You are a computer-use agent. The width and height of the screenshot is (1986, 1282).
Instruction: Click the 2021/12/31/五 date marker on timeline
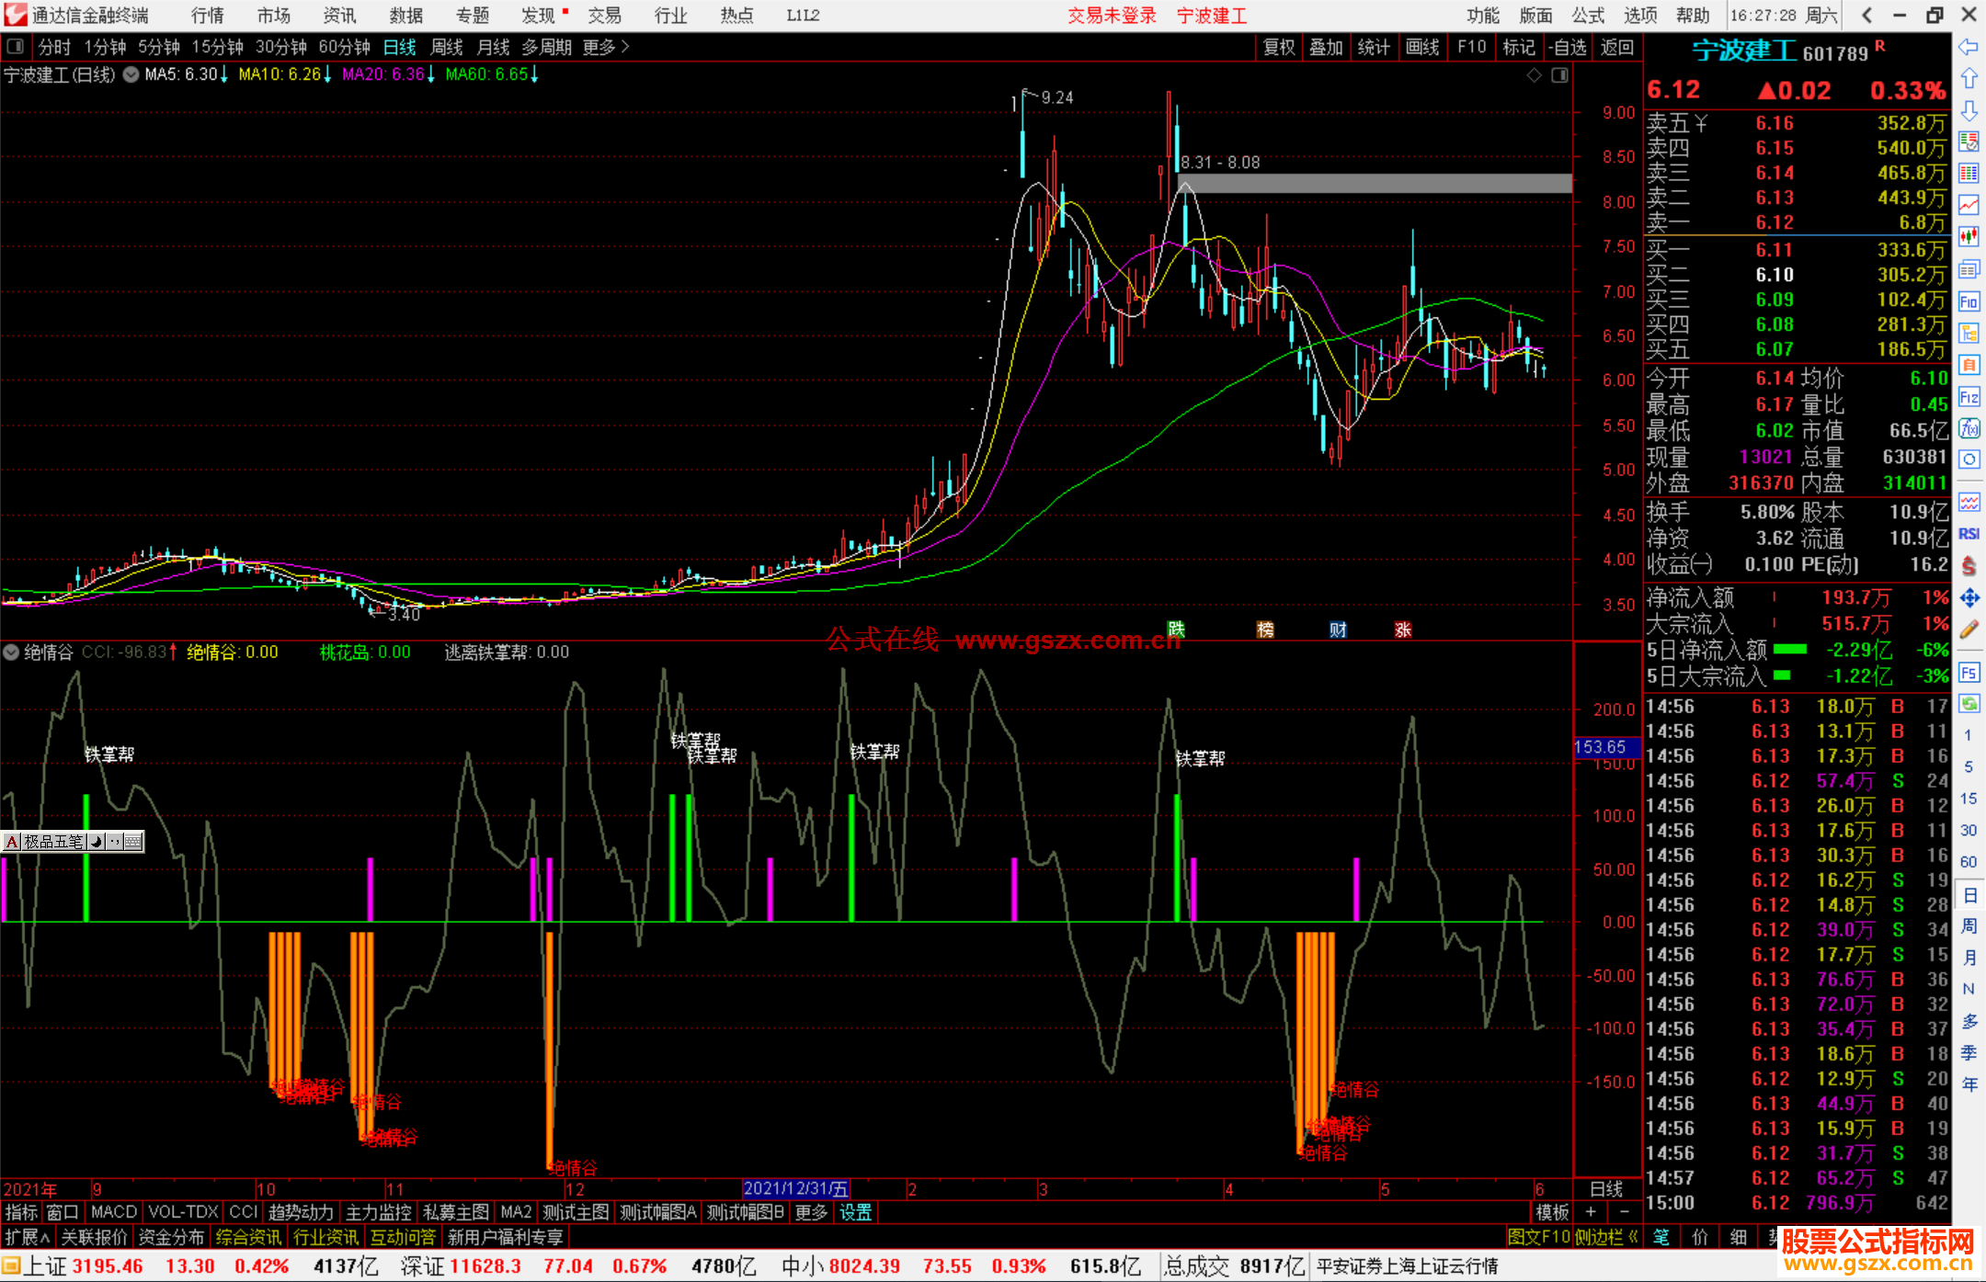(796, 1188)
